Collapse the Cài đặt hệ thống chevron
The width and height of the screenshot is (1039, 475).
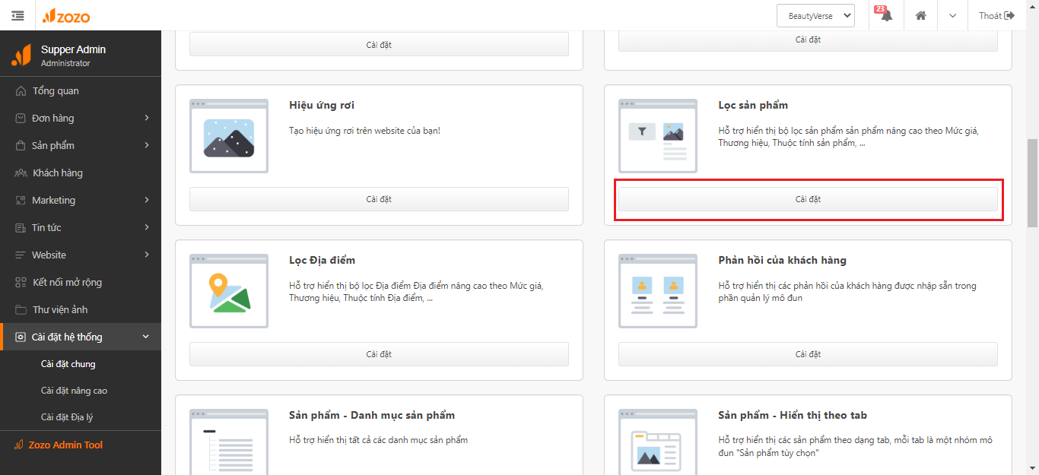(146, 337)
